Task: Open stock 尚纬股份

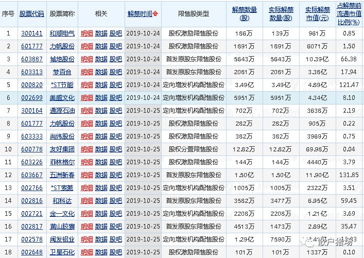Action: point(62,136)
